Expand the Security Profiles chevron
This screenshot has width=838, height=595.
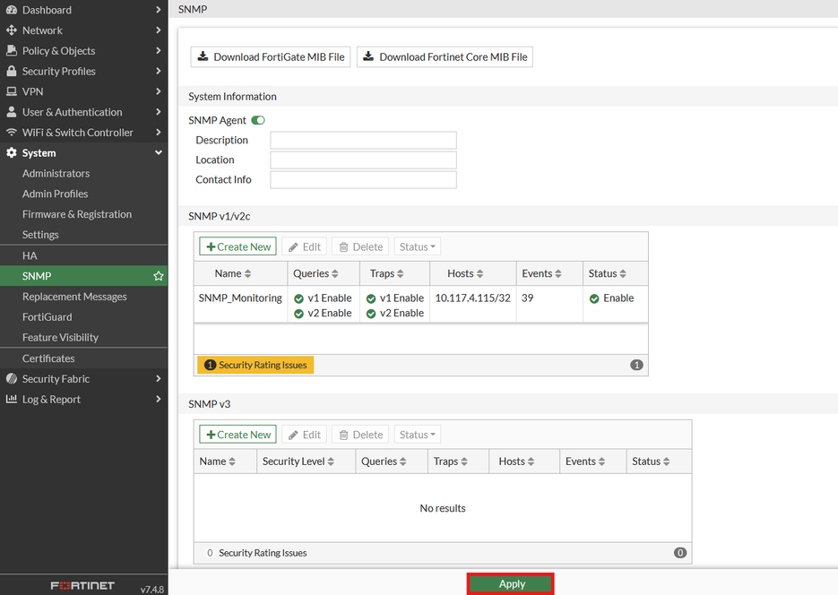pyautogui.click(x=159, y=71)
